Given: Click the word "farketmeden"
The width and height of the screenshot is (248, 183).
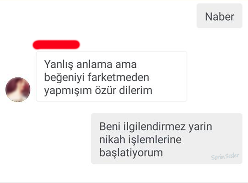Looking at the screenshot, I should pos(118,77).
